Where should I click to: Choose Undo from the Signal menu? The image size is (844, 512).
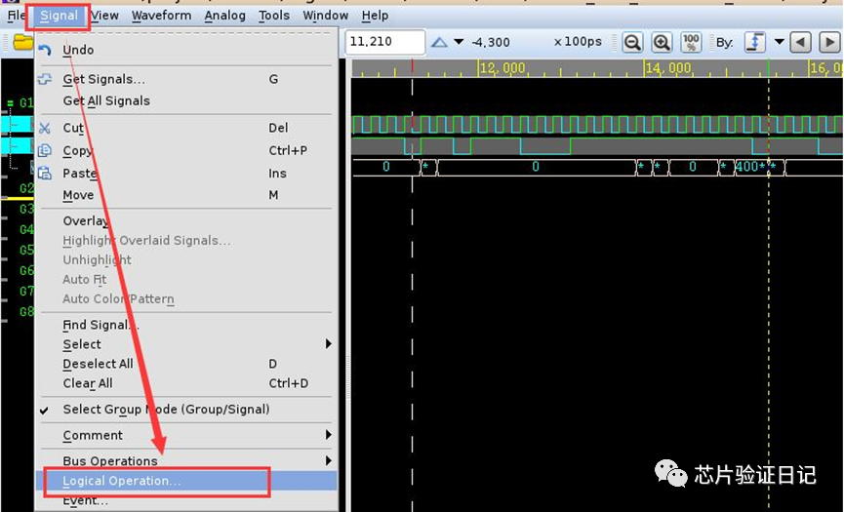click(186, 50)
